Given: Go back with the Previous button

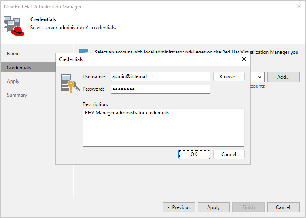Looking at the screenshot, I should pos(179,207).
